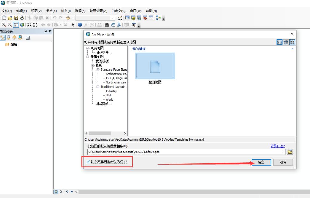Close the 内容列表 panel
The width and height of the screenshot is (310, 198).
point(50,31)
